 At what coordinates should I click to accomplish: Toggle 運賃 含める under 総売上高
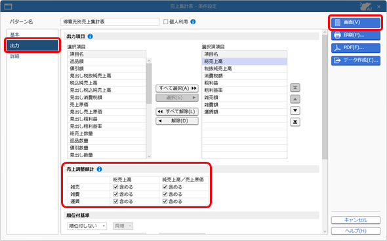(x=115, y=201)
